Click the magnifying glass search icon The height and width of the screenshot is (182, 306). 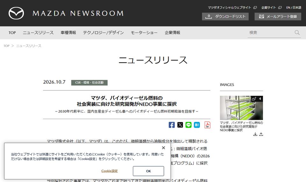click(x=297, y=33)
